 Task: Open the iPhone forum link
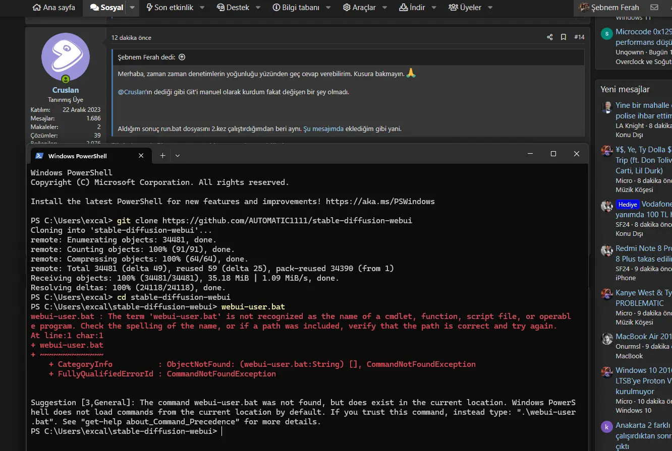(626, 278)
